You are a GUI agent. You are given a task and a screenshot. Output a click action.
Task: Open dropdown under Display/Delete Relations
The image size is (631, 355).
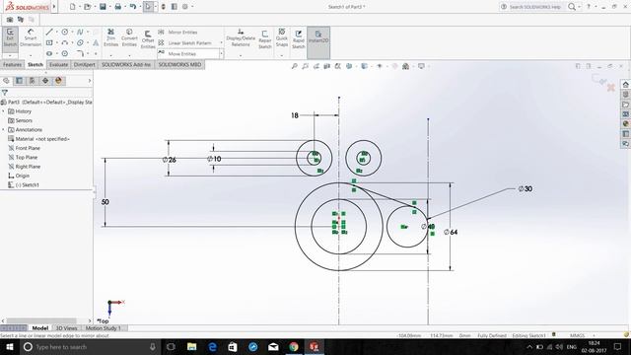tap(241, 55)
